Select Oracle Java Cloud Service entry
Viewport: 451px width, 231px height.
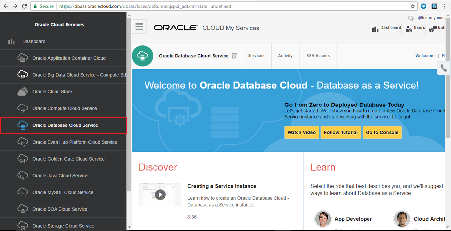pyautogui.click(x=63, y=175)
